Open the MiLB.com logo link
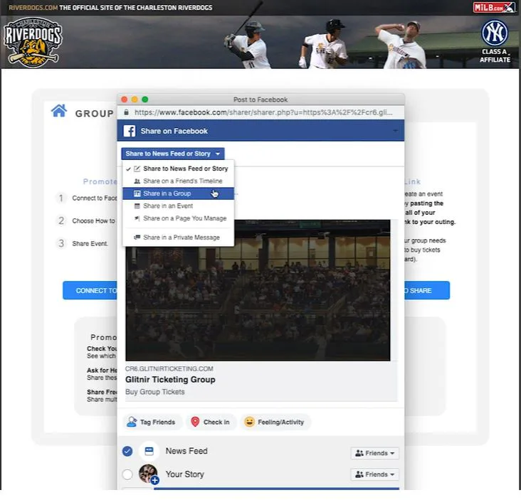This screenshot has height=500, width=521. coord(494,7)
